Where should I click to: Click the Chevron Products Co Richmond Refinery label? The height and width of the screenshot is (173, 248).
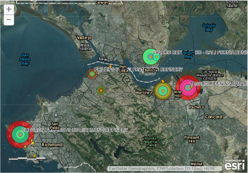(x=75, y=130)
